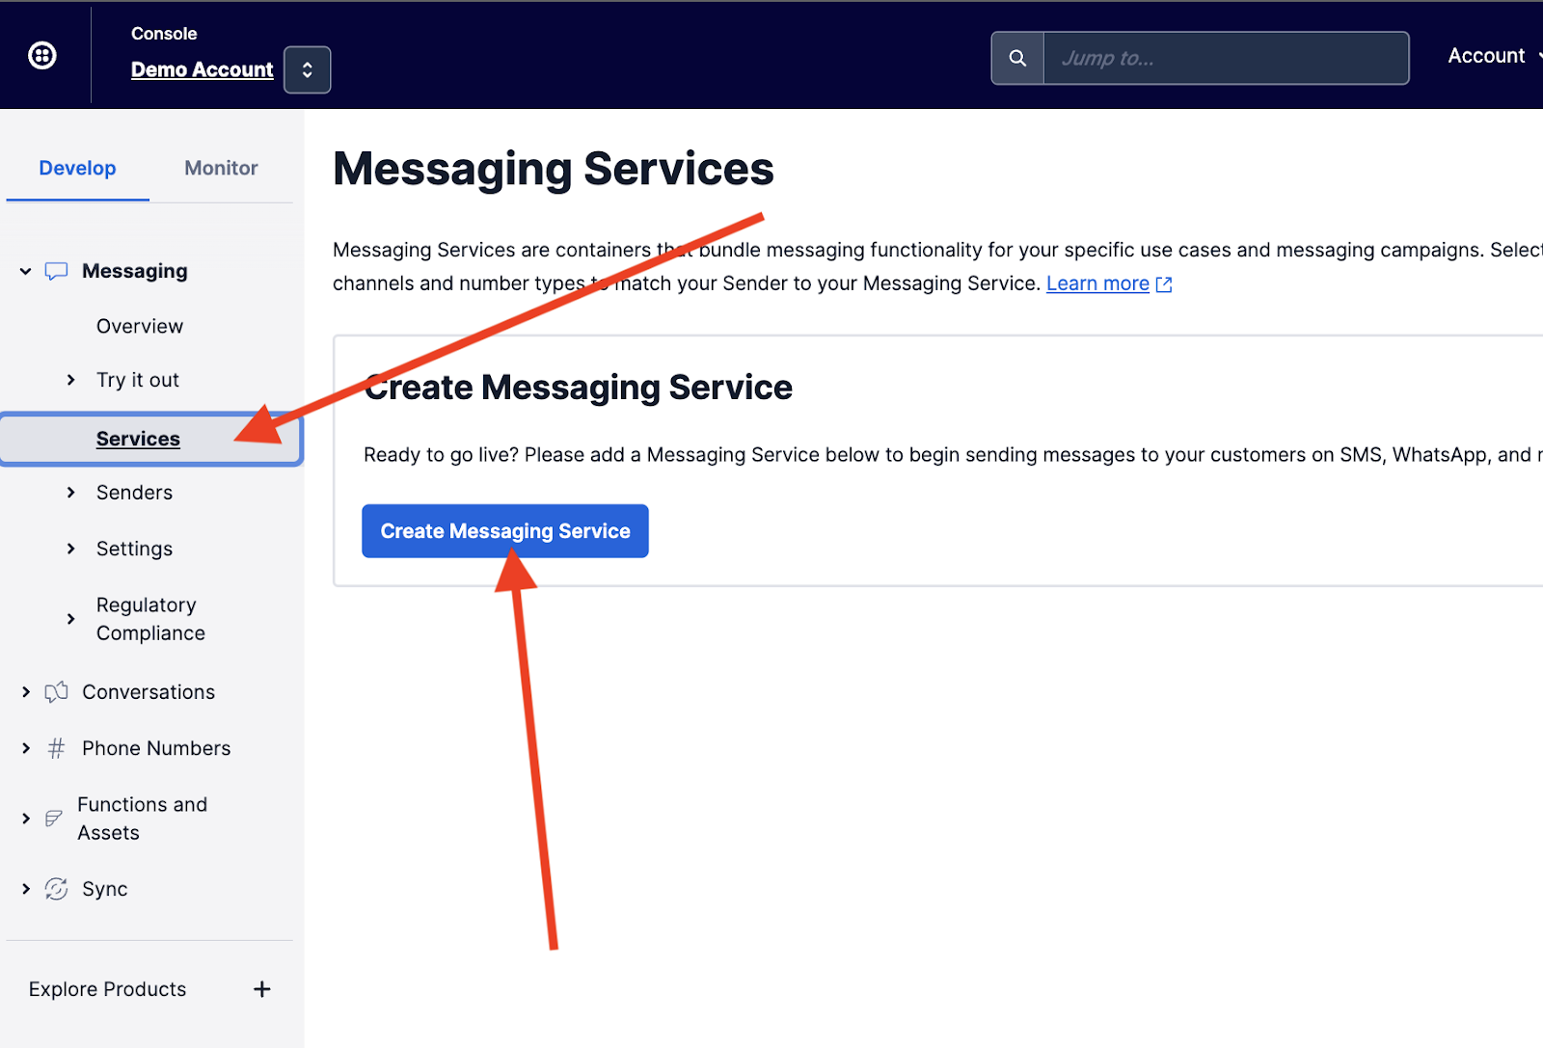Click the Create Messaging Service button
Viewport: 1543px width, 1048px height.
coord(505,531)
